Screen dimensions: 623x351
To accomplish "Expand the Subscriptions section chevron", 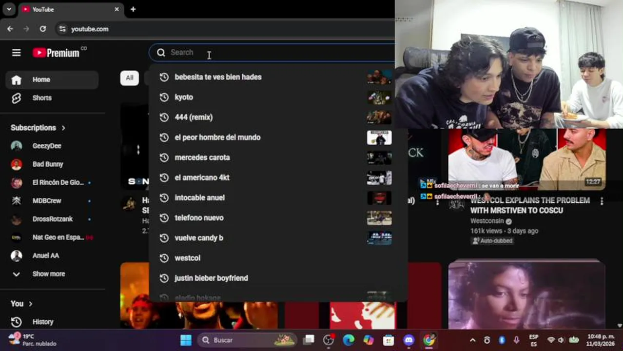I will tap(63, 128).
